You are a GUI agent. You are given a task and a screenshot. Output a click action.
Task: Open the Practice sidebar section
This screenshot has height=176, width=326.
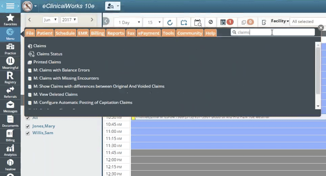[10, 49]
